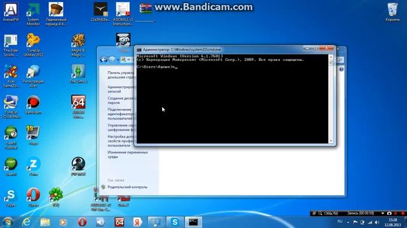Open Windows Start menu orb
Image resolution: width=407 pixels, height=228 pixels.
[8, 222]
